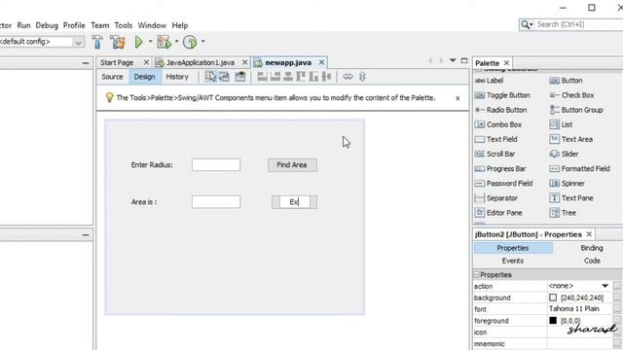
Task: Open the Debug Project dropdown arrow
Action: (x=177, y=41)
